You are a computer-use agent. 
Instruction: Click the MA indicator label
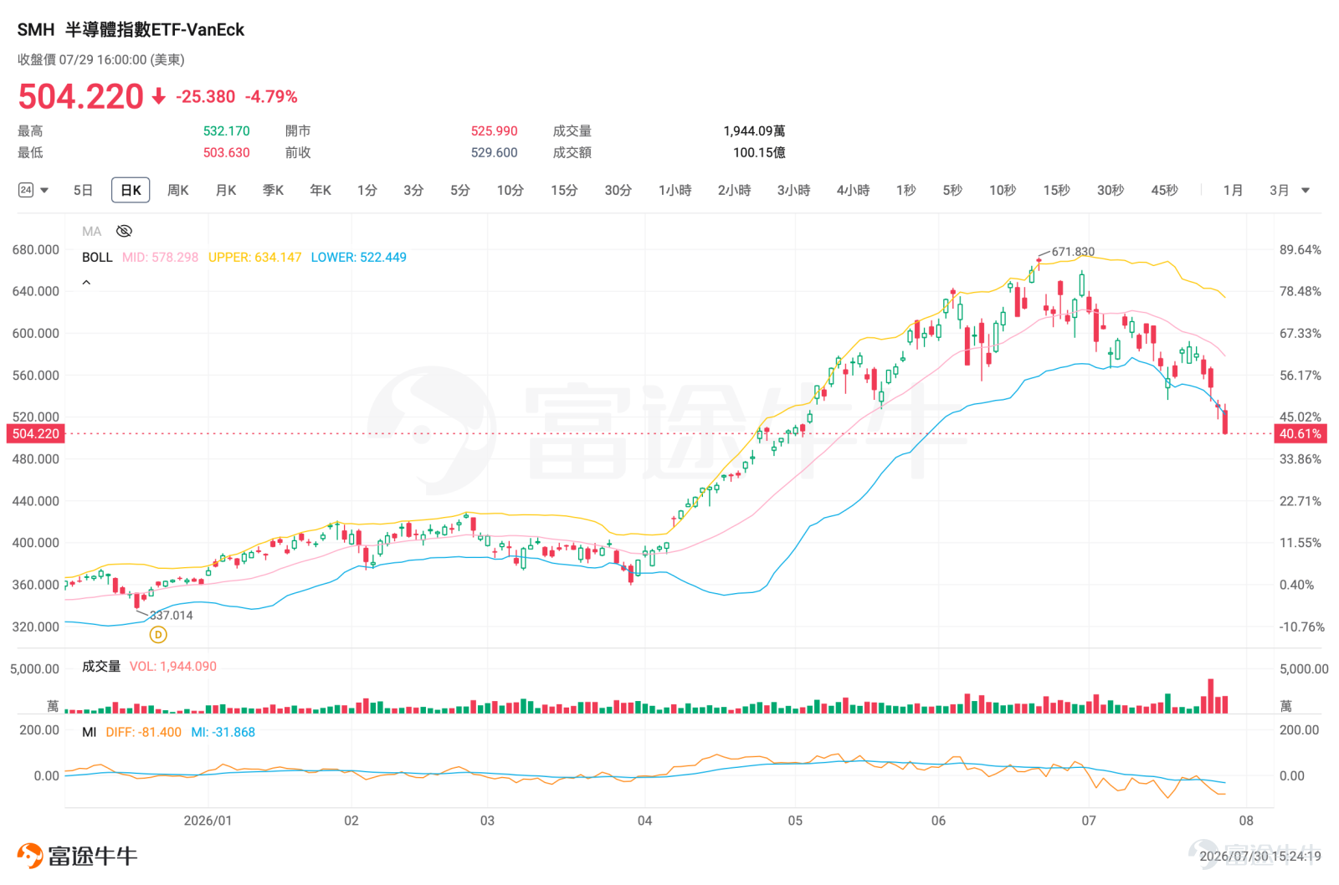[x=91, y=231]
